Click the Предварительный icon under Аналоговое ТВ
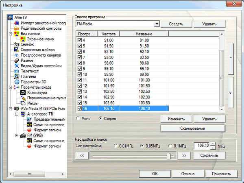Screen dimensions: 244x183 tap(29, 119)
